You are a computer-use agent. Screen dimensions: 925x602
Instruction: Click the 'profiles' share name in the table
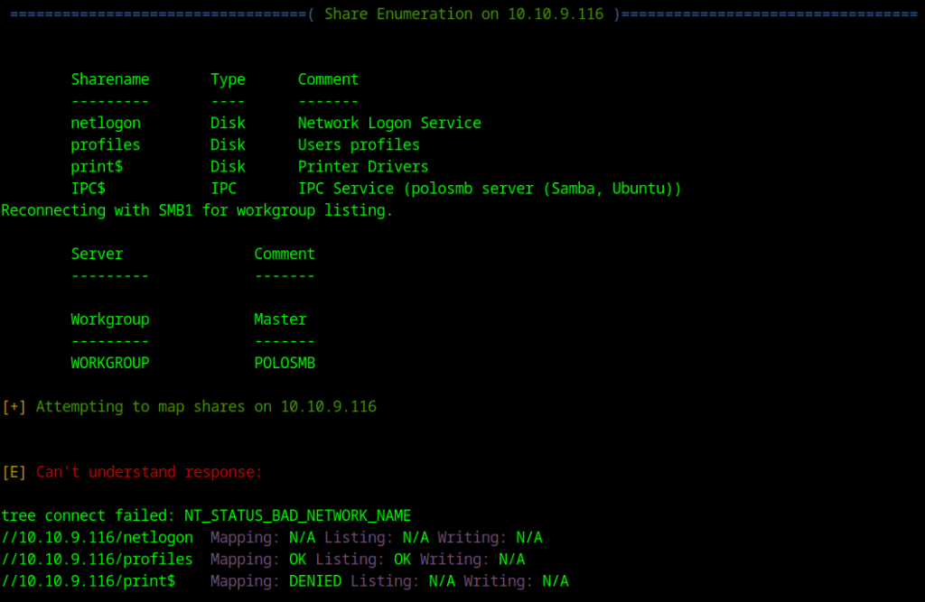click(106, 145)
